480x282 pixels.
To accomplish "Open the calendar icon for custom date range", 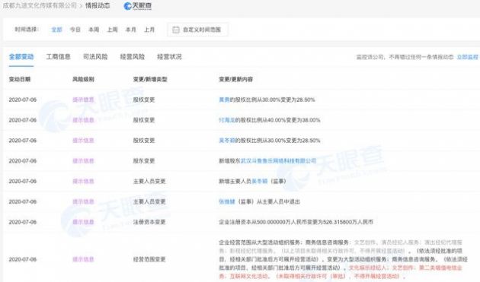I will pyautogui.click(x=176, y=30).
